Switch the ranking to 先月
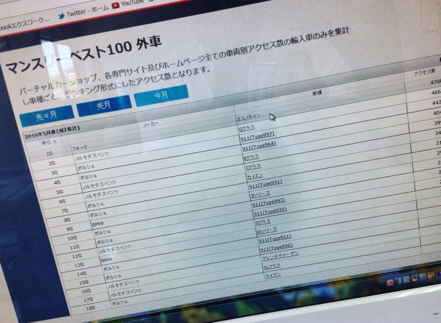 [104, 106]
